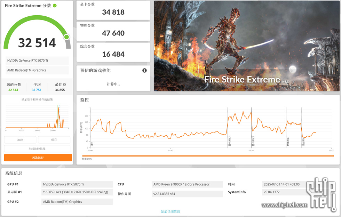Open the info icon in 预估的游戏效能 panel

[x=144, y=71]
